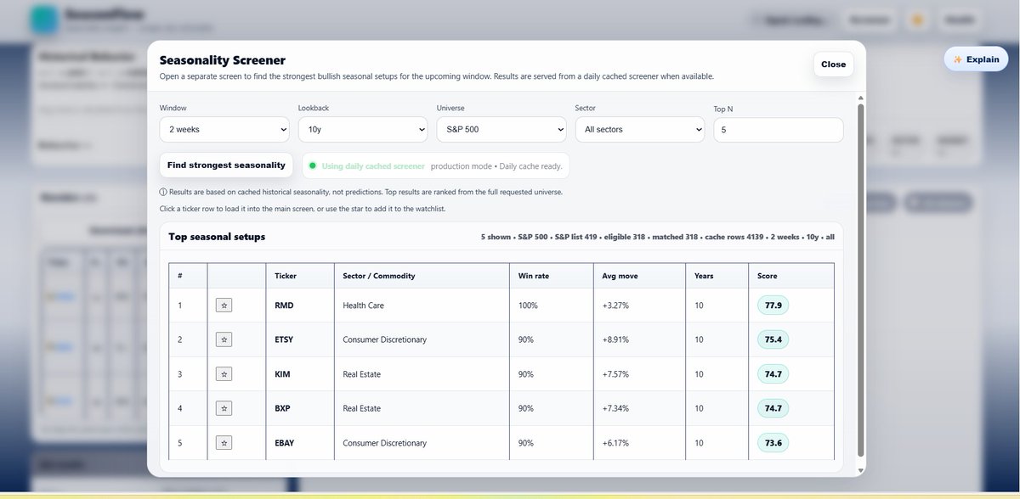Load the ETSY ticker row
Viewport: 1020px width, 499px height.
click(501, 339)
